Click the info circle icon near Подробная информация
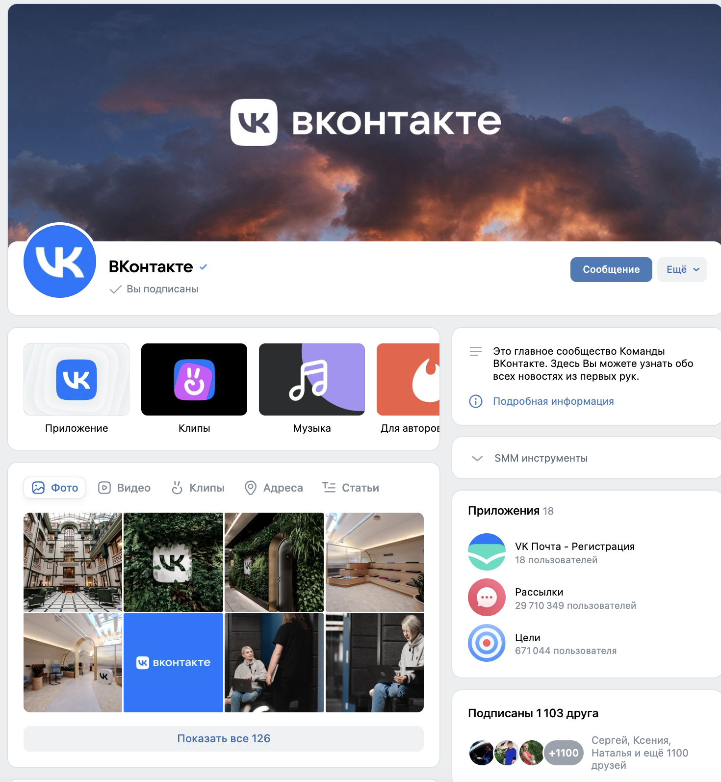The height and width of the screenshot is (782, 721). pyautogui.click(x=476, y=401)
